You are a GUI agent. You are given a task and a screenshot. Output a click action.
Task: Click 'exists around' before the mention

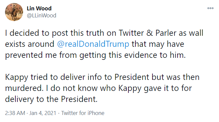[x=30, y=44]
